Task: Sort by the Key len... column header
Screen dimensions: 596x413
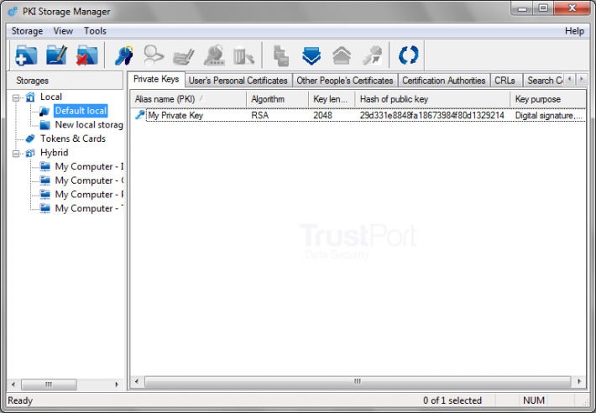Action: [332, 99]
